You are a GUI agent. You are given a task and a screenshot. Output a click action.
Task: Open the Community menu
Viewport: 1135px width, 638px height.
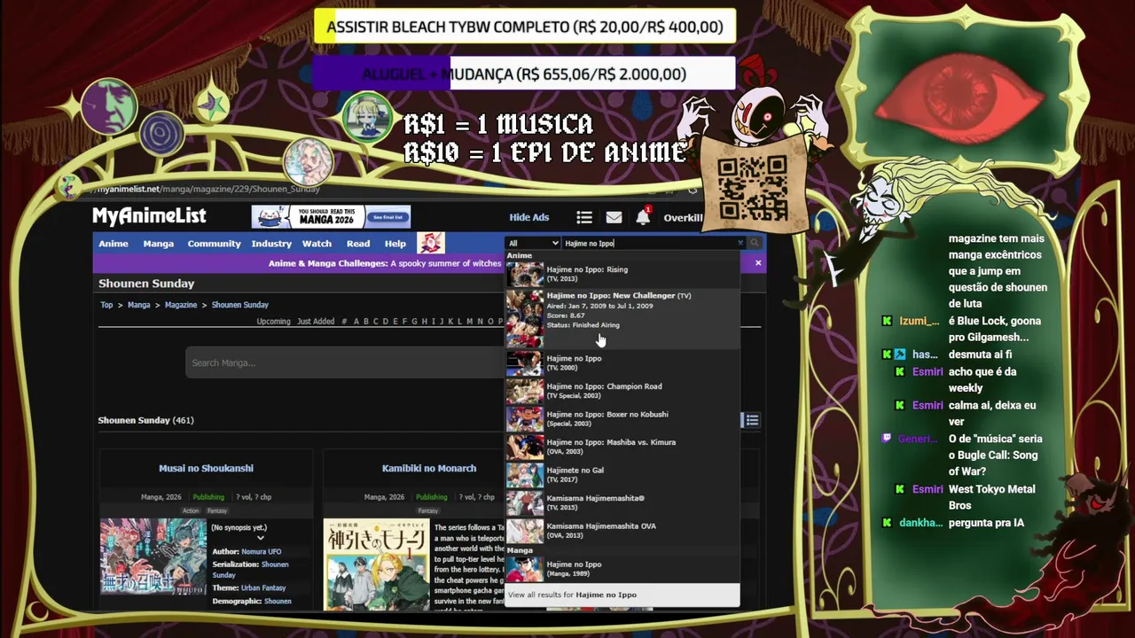coord(214,244)
